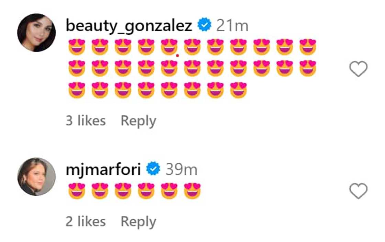Click last heart-eyes emoji in mjmarfori's comment
Viewport: 385px width, 242px height.
point(192,191)
